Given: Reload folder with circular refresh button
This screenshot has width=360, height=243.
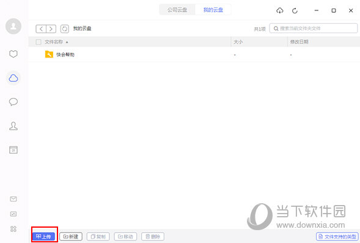Looking at the screenshot, I should pos(65,29).
